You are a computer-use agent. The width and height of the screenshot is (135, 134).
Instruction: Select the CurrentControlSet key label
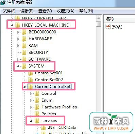[53, 87]
